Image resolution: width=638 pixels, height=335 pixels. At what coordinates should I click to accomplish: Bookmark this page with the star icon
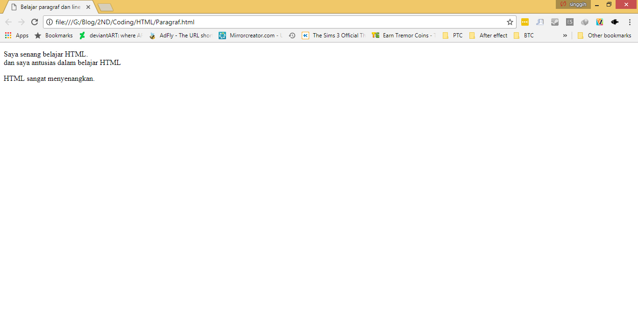[510, 21]
